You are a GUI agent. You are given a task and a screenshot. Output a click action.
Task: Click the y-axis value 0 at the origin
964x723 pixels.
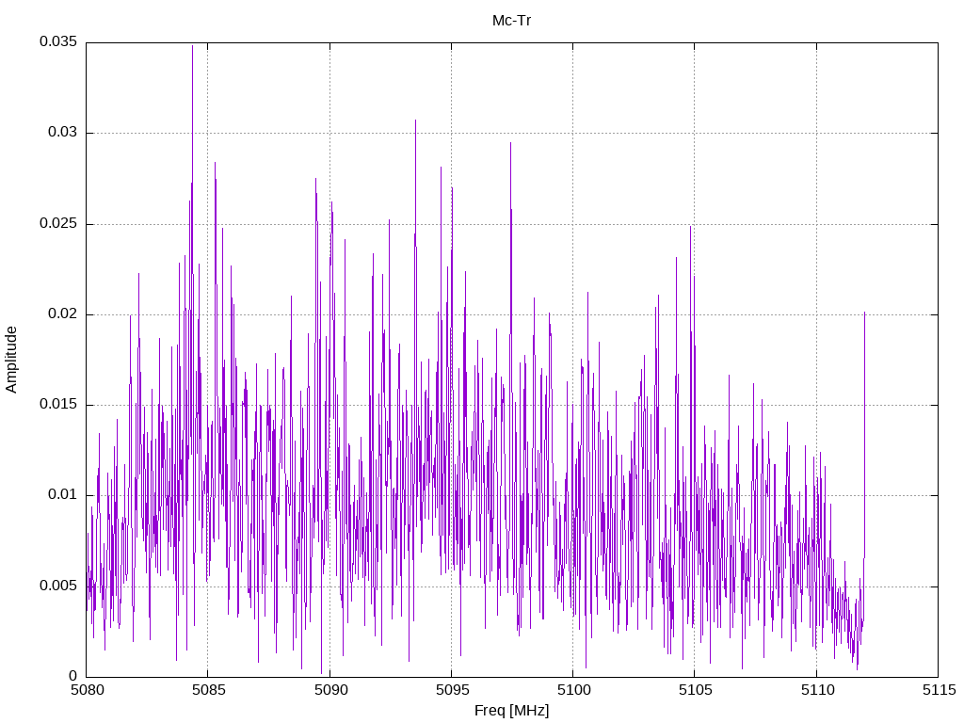pos(73,676)
